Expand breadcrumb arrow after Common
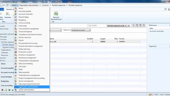 50,5
